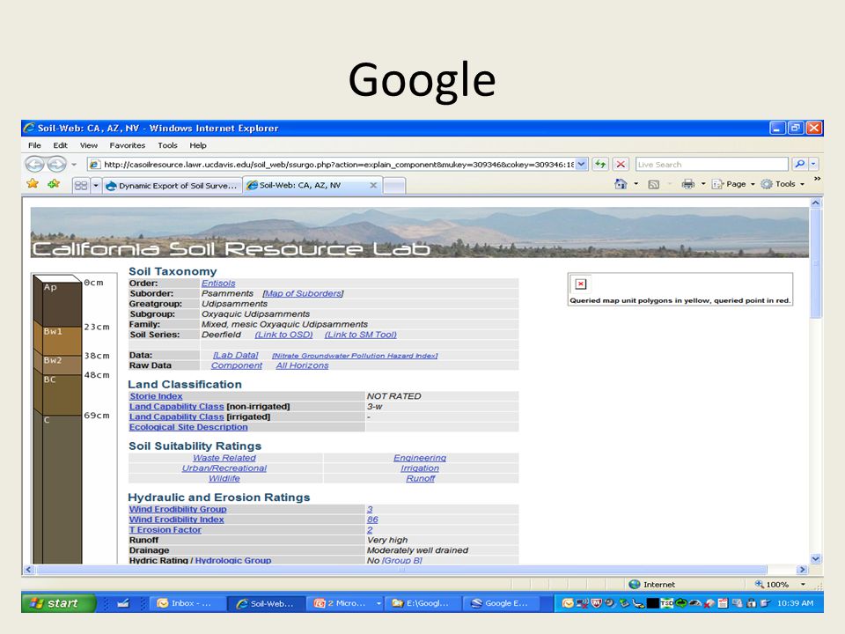The height and width of the screenshot is (634, 845).
Task: Open the 2 Micro... taskbar group
Action: click(344, 603)
